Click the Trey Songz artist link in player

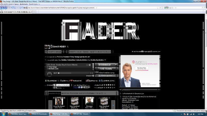53,67
